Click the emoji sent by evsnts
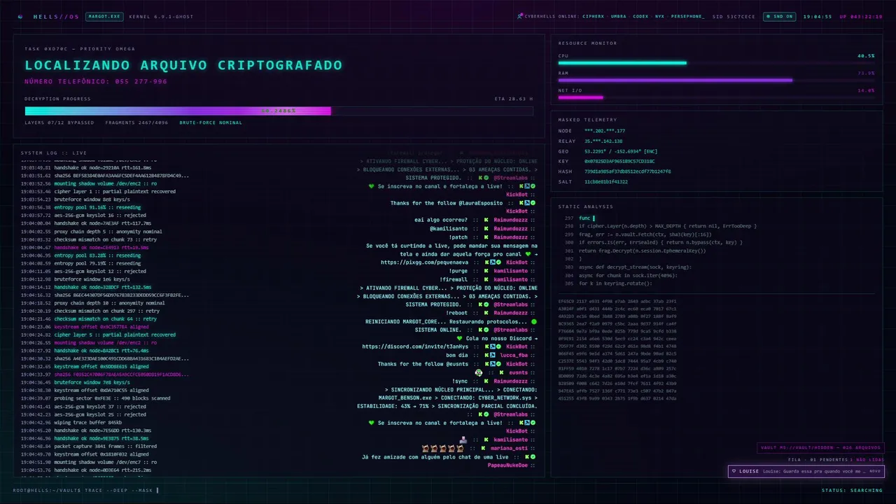The image size is (896, 504). 479,372
